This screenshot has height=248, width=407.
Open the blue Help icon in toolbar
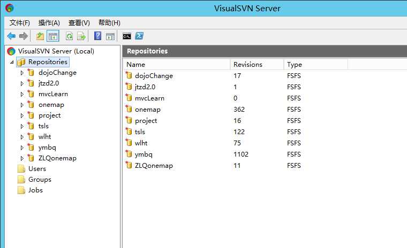pyautogui.click(x=97, y=36)
